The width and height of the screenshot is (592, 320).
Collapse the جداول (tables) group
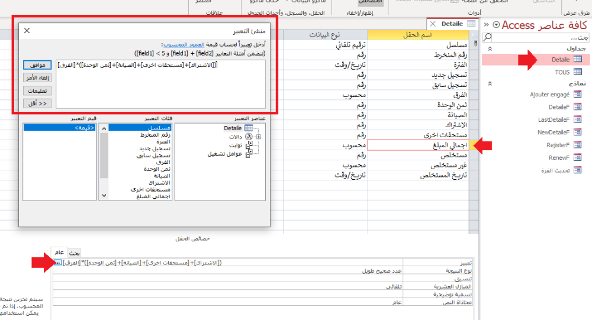coord(490,48)
